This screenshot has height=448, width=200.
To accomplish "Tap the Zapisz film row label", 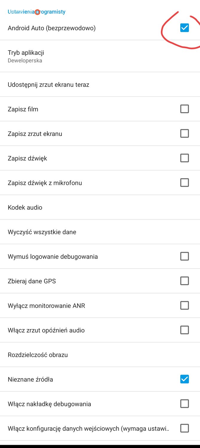I will [x=23, y=109].
